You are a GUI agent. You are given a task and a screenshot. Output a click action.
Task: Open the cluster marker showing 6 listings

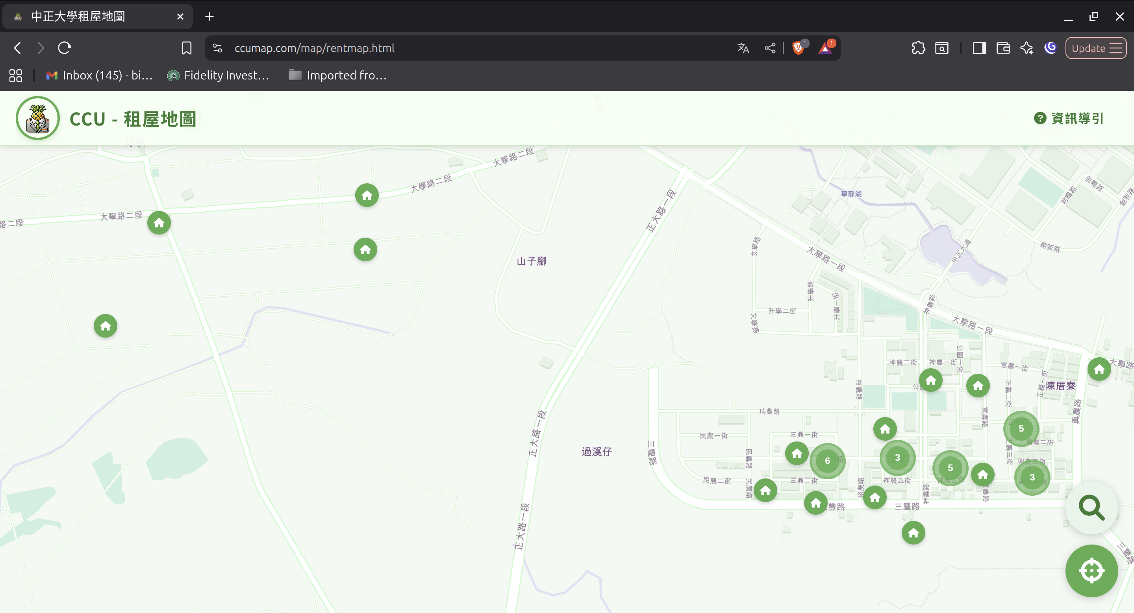(828, 461)
